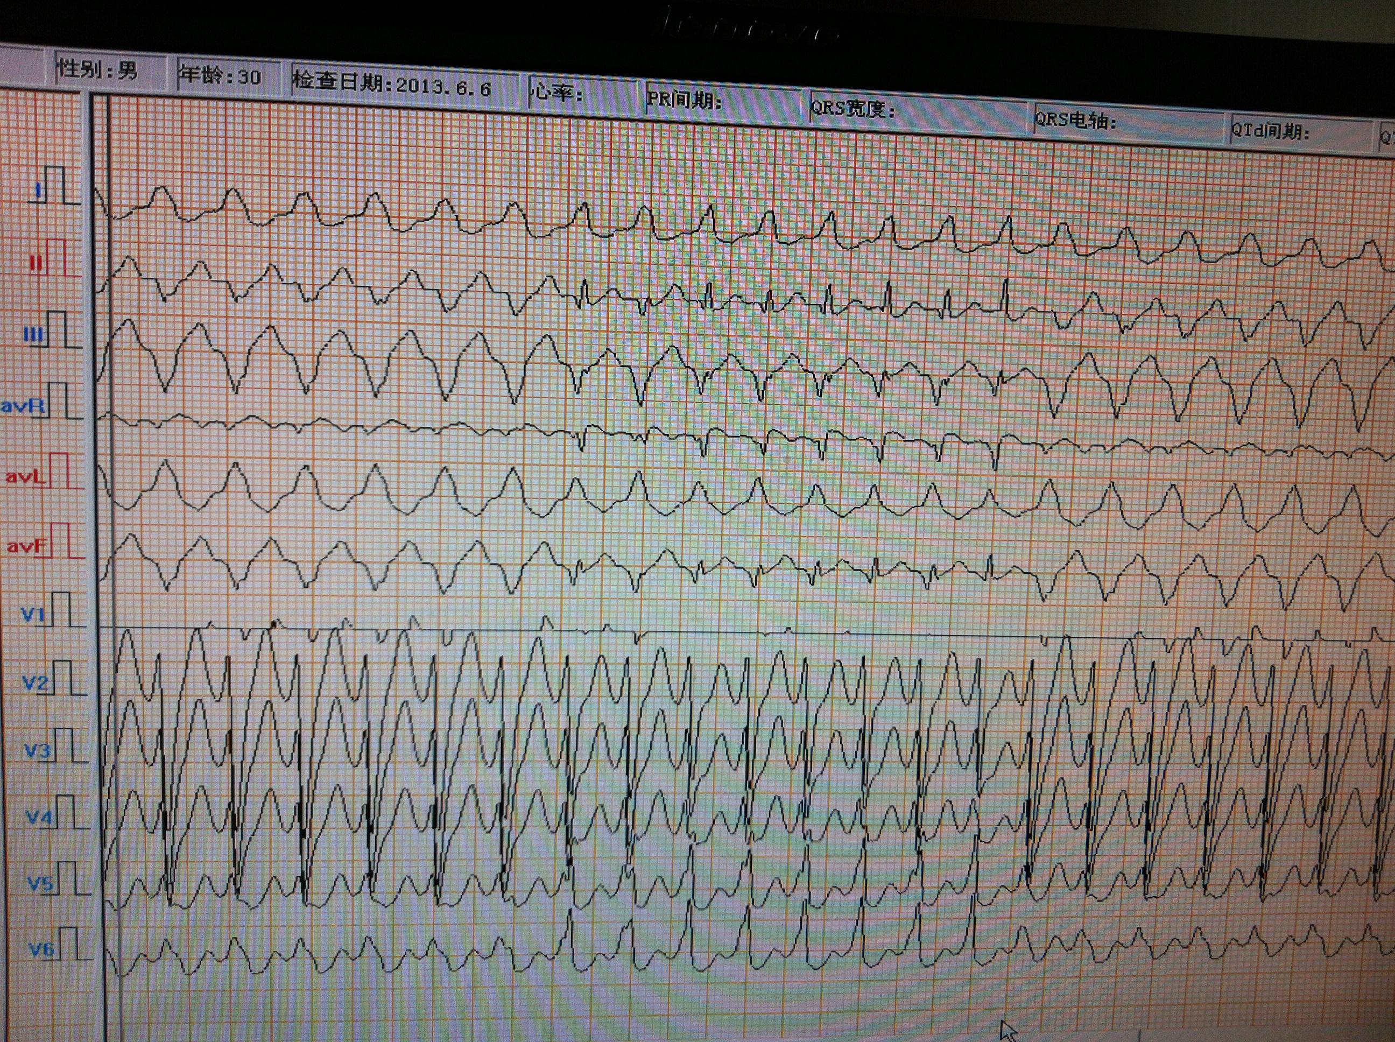
Task: Click the 检查日期 field showing 2013.6.6
Action: [x=404, y=87]
